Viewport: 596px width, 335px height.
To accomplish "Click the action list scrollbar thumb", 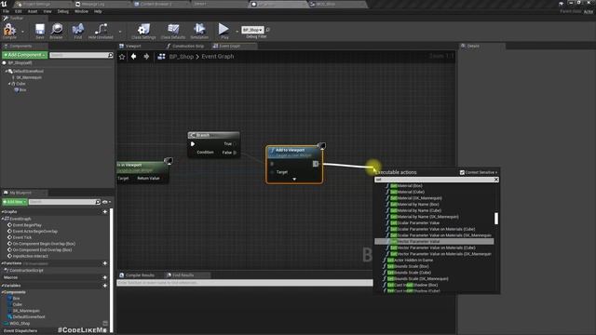I will 496,219.
